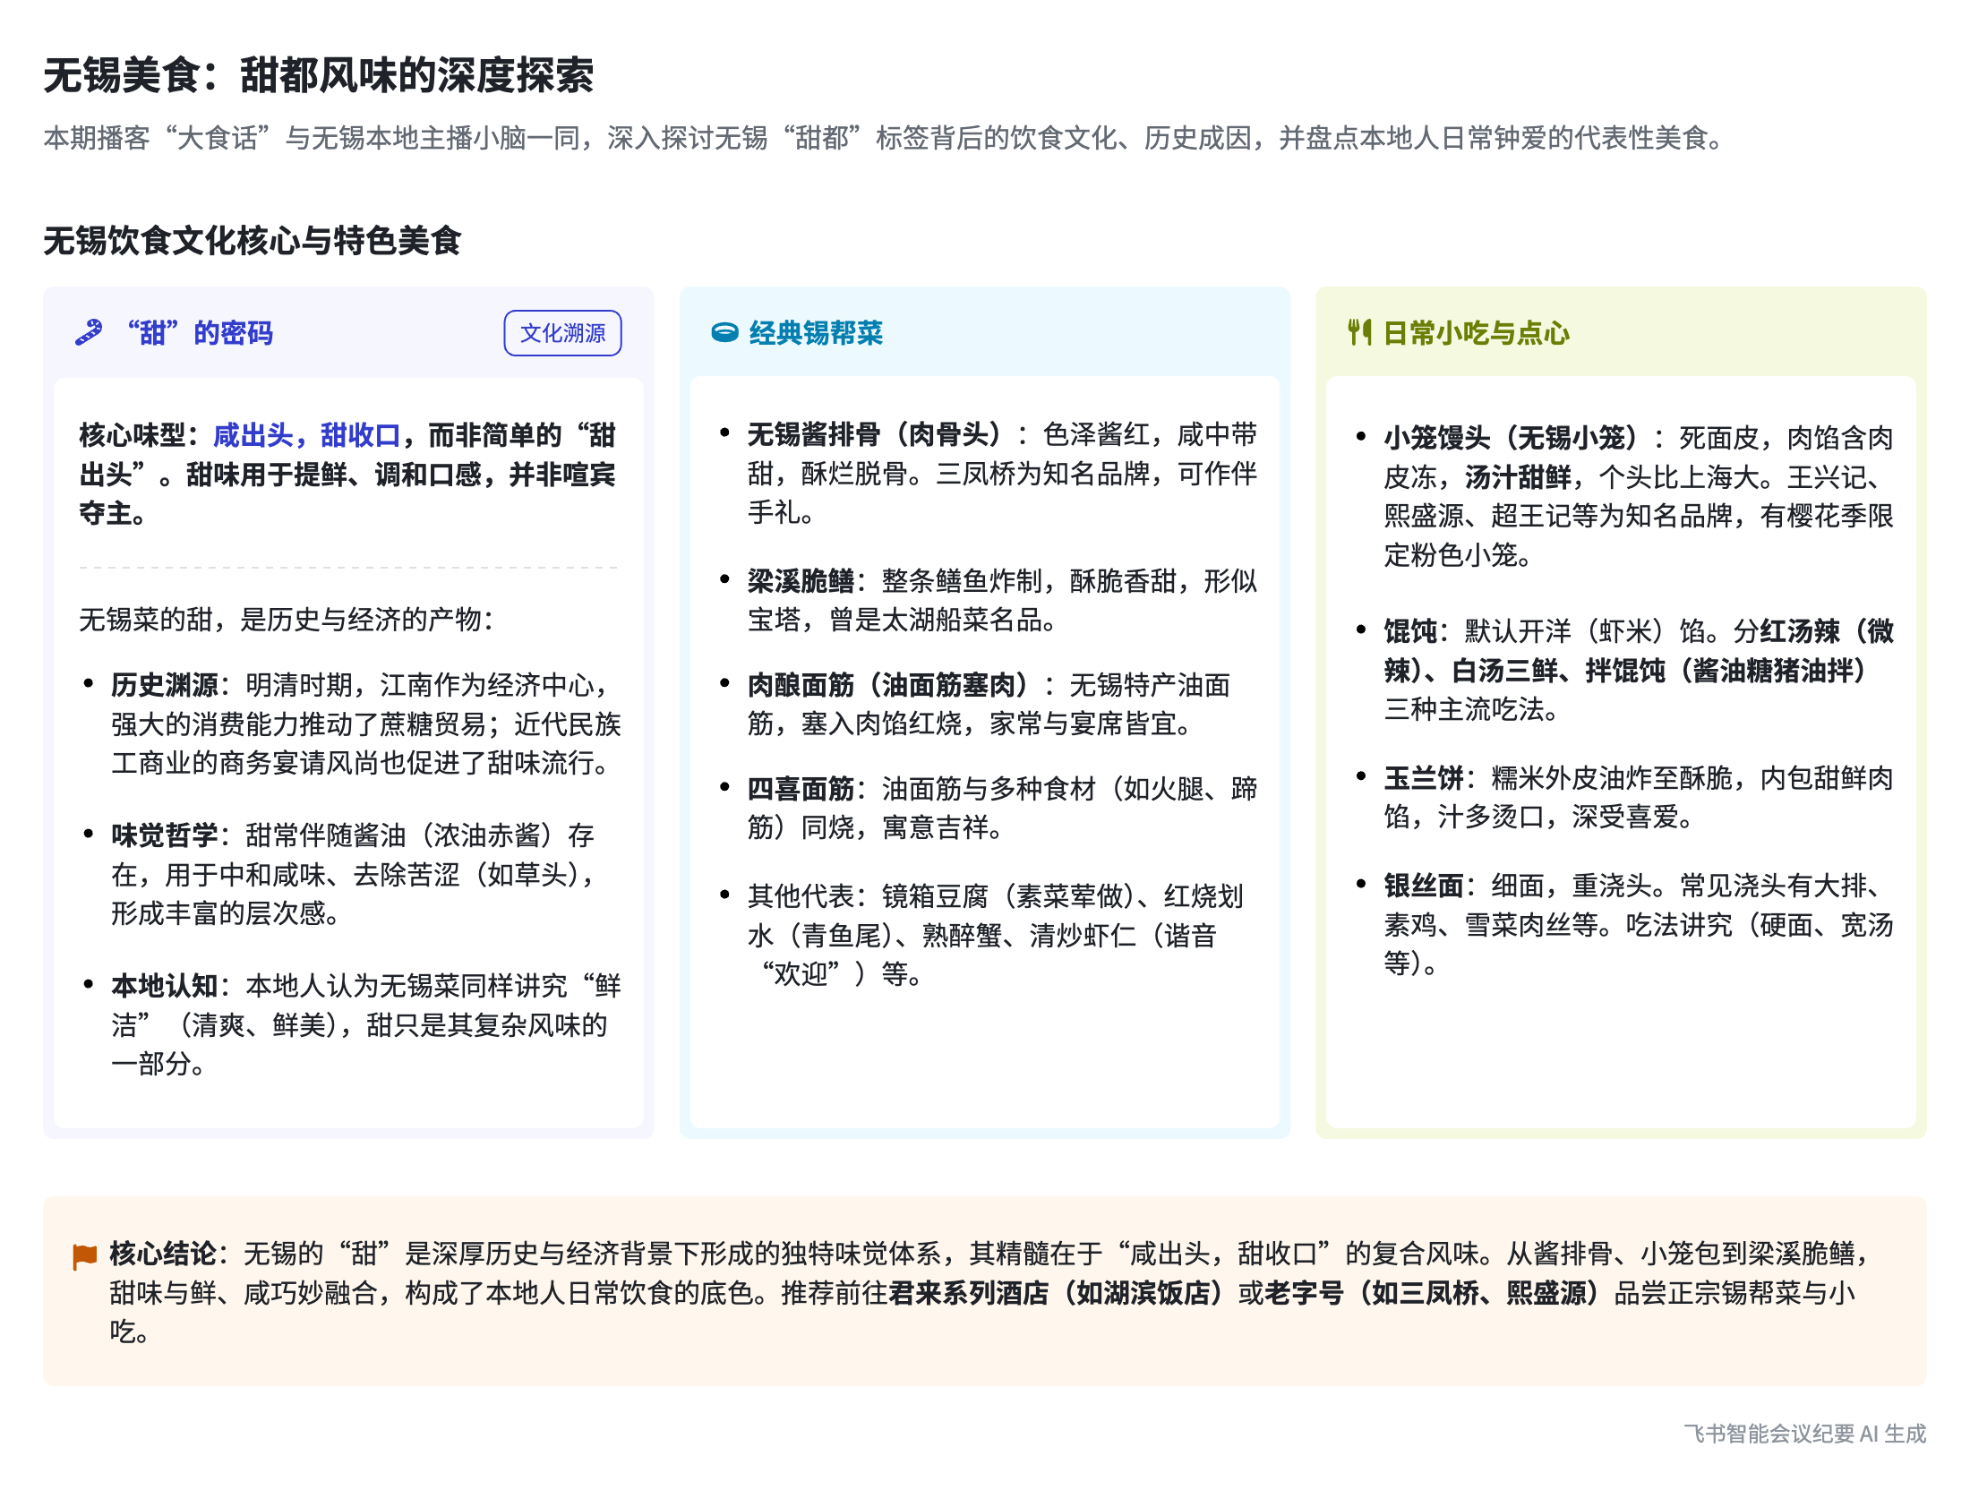Click the bowl icon beside 经典锡帮菜
Viewport: 1970px width, 1490px height.
[x=724, y=333]
